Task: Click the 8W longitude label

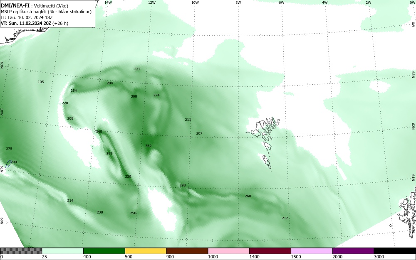Action: 238,2
